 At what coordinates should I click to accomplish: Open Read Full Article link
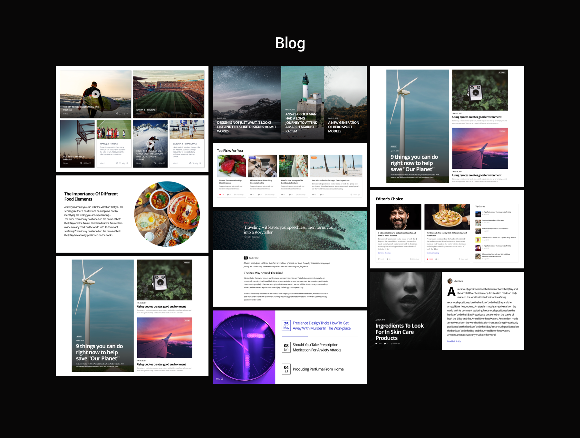(454, 341)
